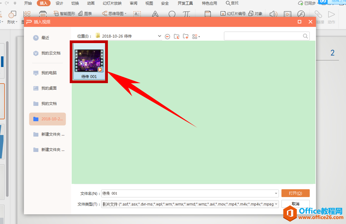Click the 对象 object button
346x224 pixels.
pyautogui.click(x=255, y=14)
